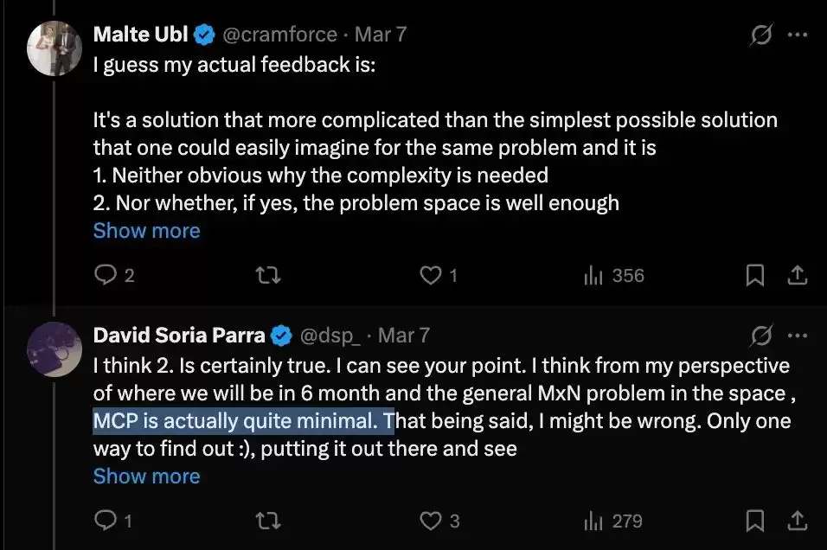
Task: View analytics showing 279 views
Action: [x=612, y=521]
